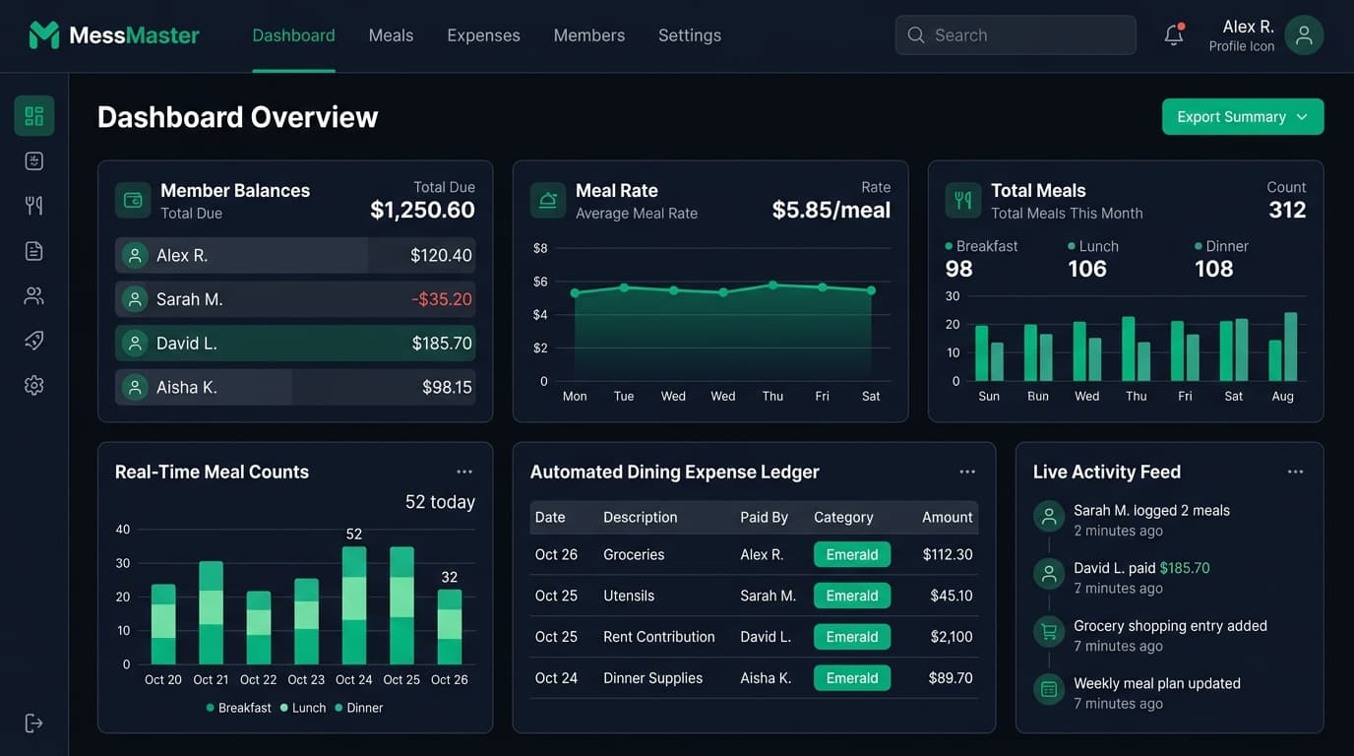Toggle Breakfast in meal counts legend
Screen dimensions: 1354x756
[238, 708]
